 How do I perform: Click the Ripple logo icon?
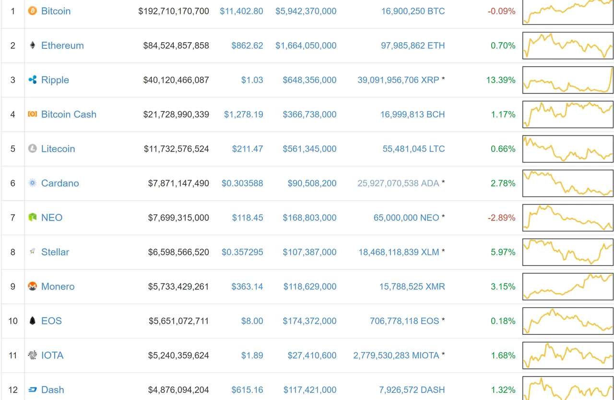pyautogui.click(x=32, y=80)
